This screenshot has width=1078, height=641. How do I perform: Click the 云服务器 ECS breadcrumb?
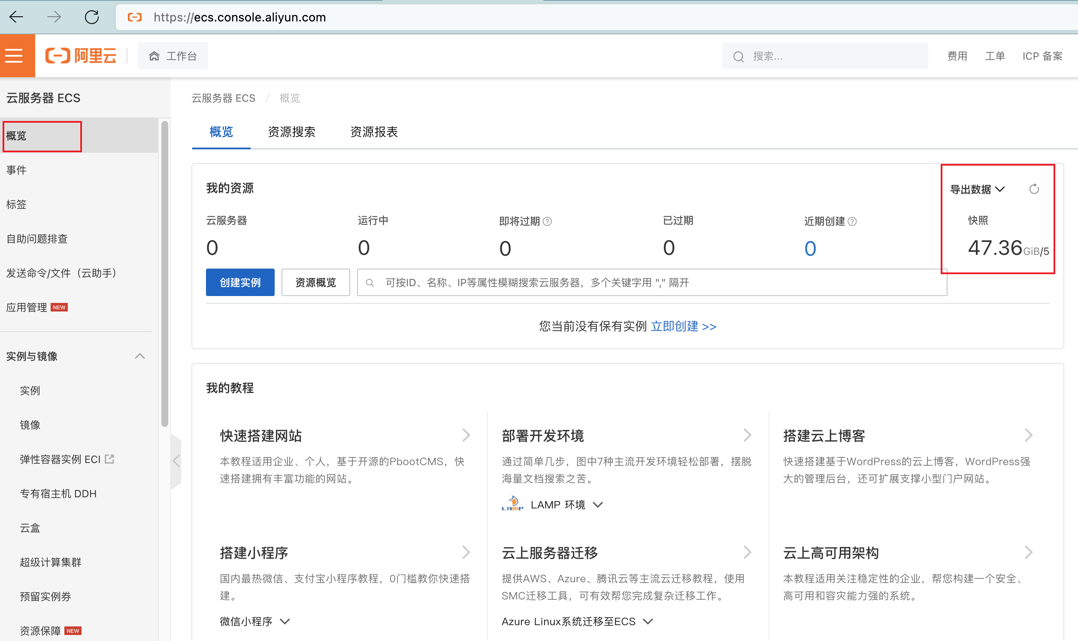tap(223, 98)
